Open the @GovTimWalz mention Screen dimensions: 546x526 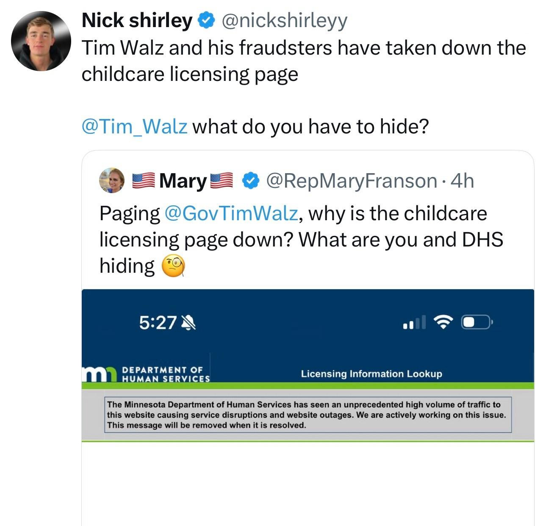[230, 213]
